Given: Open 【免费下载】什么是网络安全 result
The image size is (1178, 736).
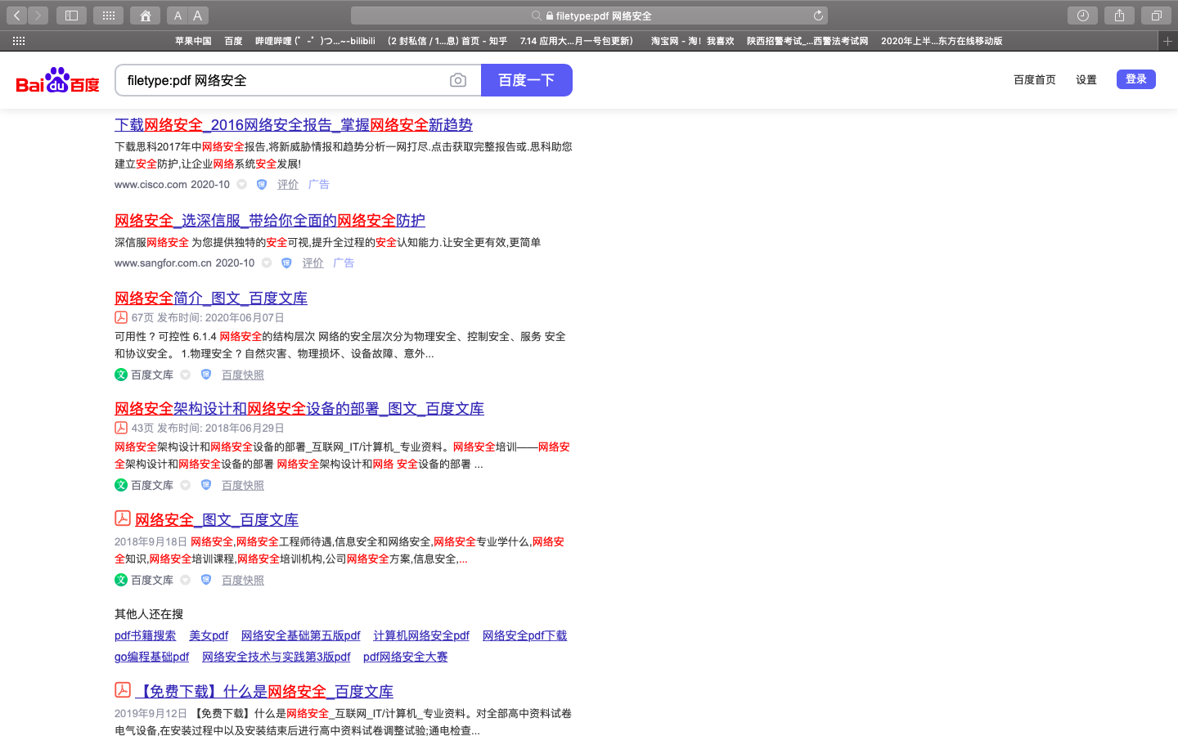Looking at the screenshot, I should pyautogui.click(x=264, y=692).
